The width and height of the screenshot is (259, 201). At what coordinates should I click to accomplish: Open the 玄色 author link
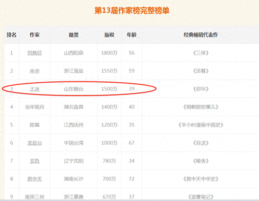[x=34, y=161]
